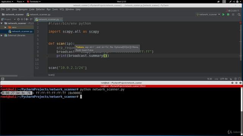Open the Run menu
Image resolution: width=243 pixels, height=136 pixels.
point(49,9)
